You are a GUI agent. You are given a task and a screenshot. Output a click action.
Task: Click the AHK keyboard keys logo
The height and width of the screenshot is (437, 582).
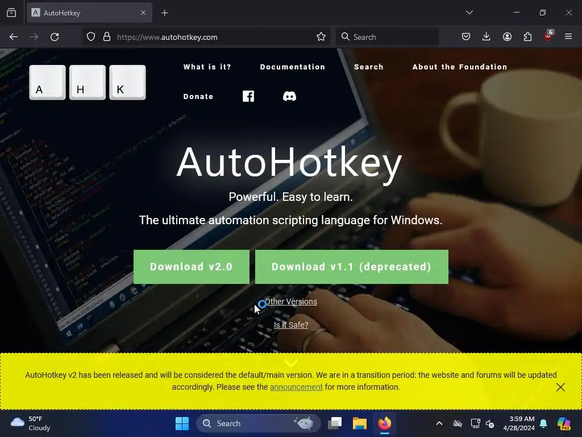[x=88, y=83]
